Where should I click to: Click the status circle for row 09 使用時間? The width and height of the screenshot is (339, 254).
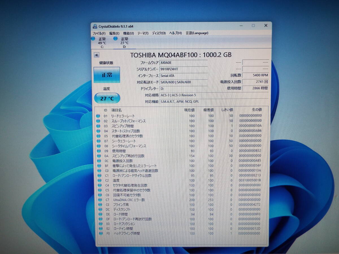[98, 151]
